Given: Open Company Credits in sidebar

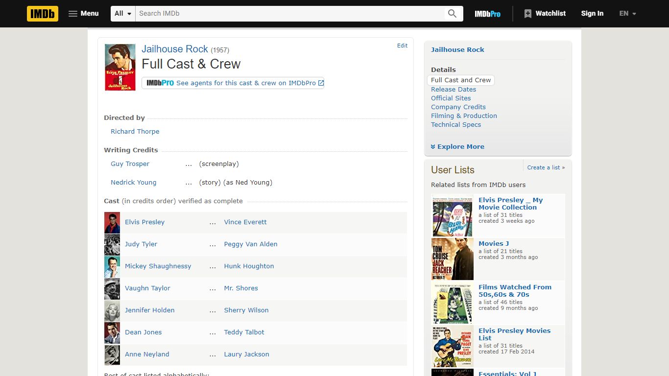Looking at the screenshot, I should [x=458, y=107].
